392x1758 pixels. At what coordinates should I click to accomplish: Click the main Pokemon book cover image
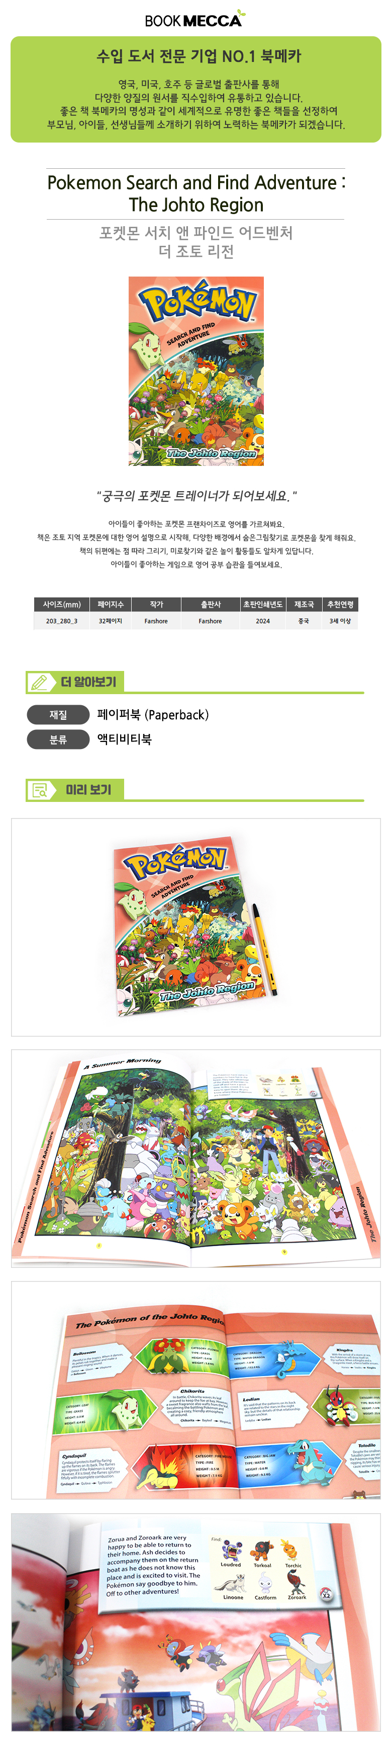pyautogui.click(x=196, y=371)
